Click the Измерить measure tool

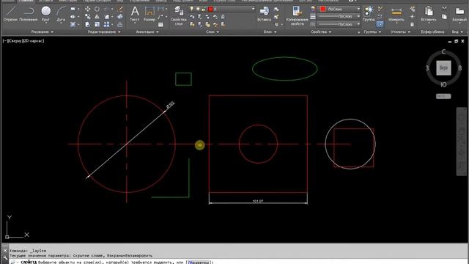(396, 14)
